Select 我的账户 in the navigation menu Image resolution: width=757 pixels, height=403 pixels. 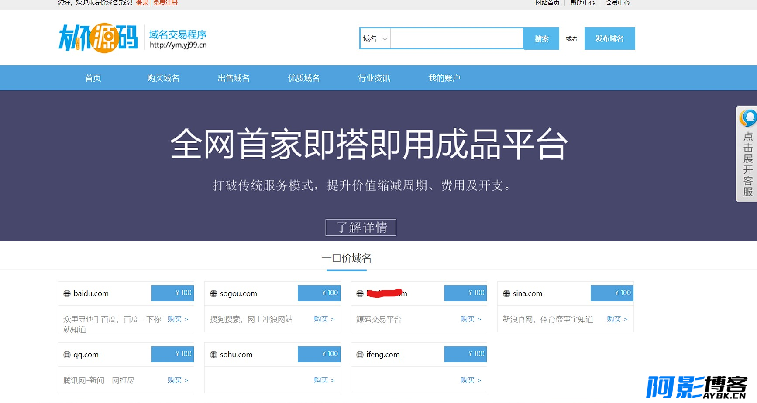[x=444, y=78]
